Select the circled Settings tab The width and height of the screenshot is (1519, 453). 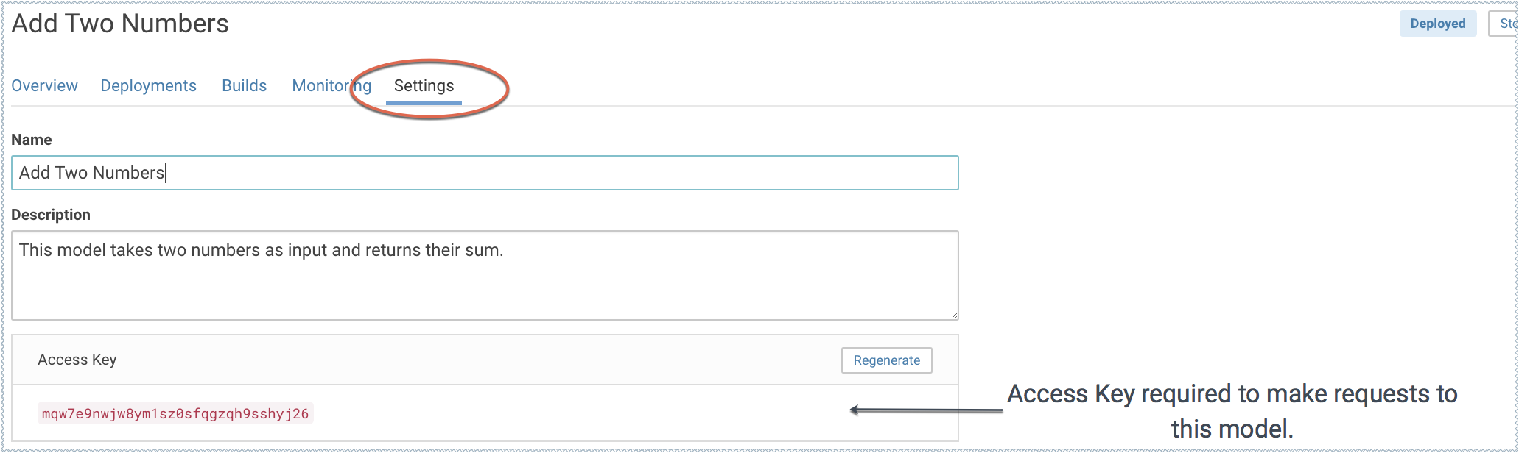[x=424, y=86]
